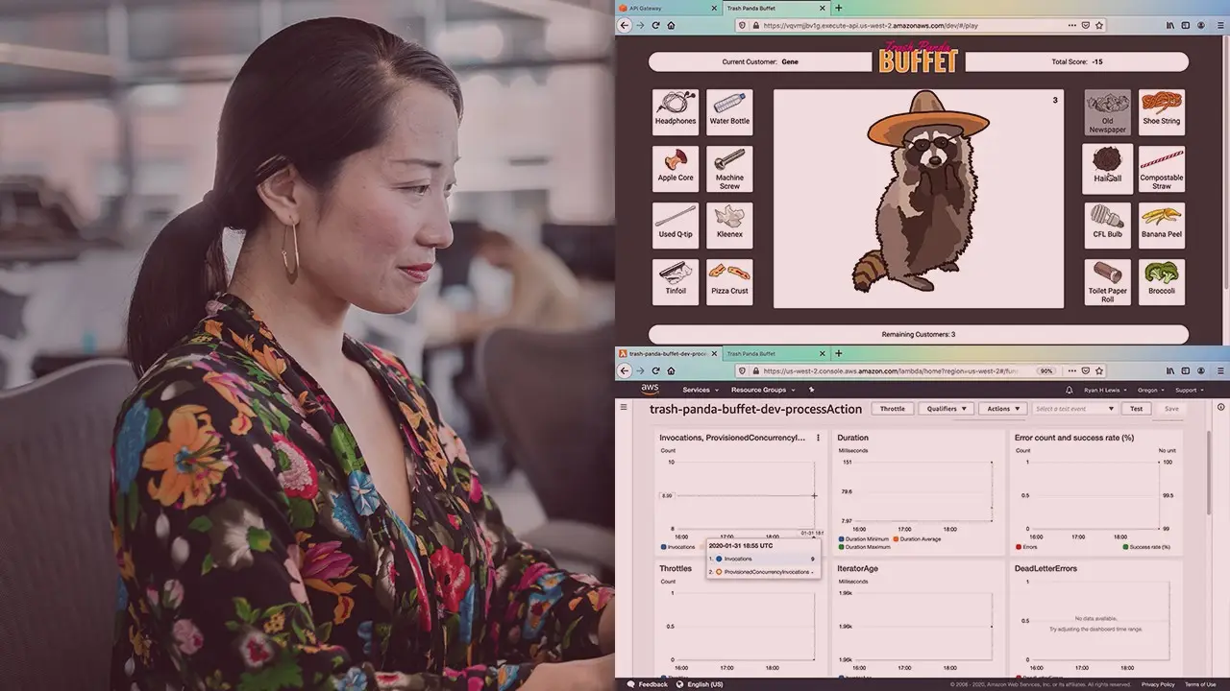Pick the Broccoli item
Viewport: 1230px width, 691px height.
(1162, 282)
